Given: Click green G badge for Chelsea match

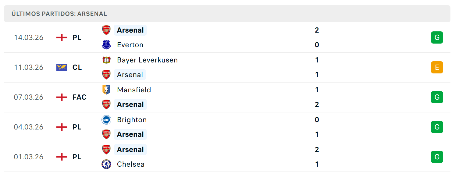Looking at the screenshot, I should [x=437, y=157].
